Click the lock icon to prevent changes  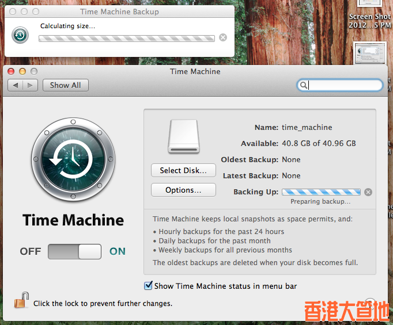pos(21,300)
